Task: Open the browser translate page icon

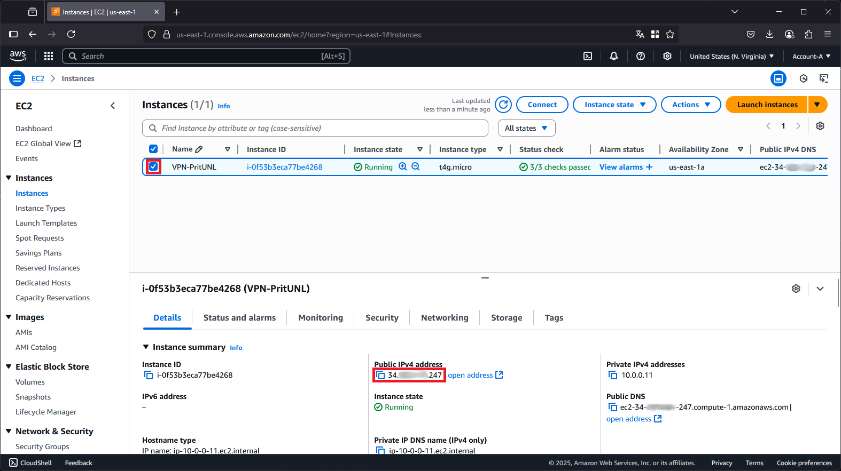Action: pyautogui.click(x=640, y=34)
